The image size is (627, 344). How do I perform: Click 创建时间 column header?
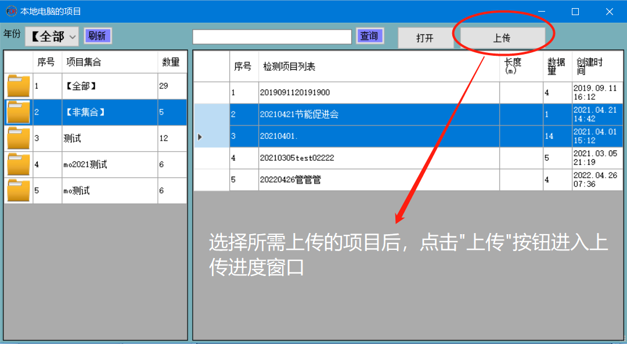pos(597,66)
